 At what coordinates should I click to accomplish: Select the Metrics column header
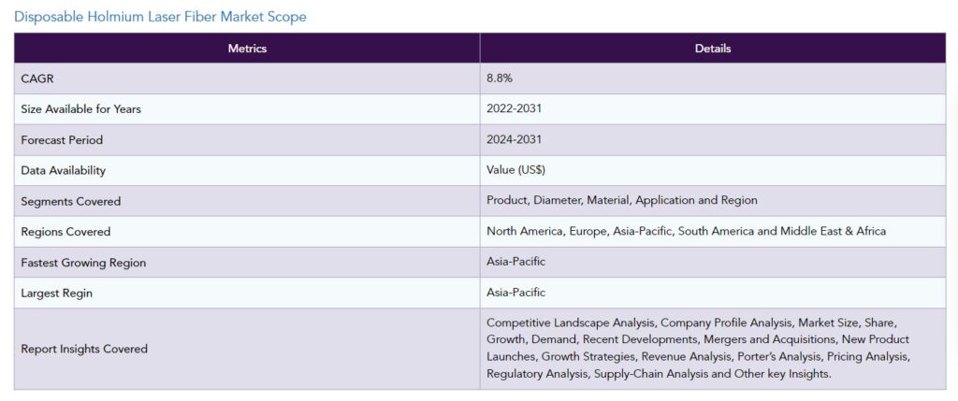(247, 49)
